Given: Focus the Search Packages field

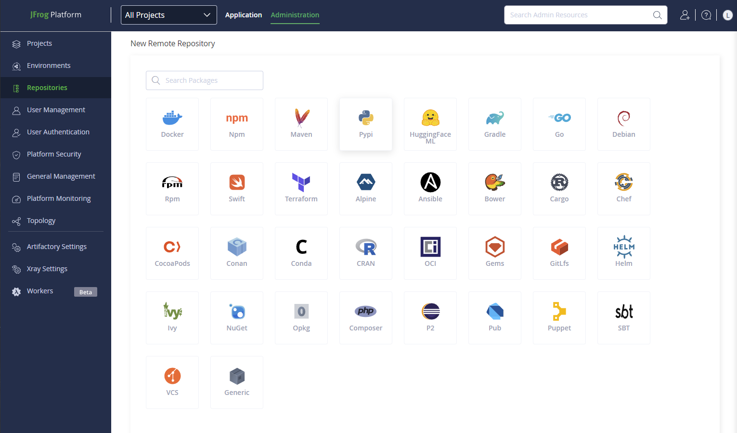Looking at the screenshot, I should click(205, 80).
